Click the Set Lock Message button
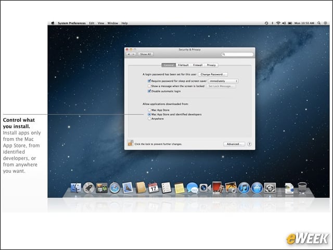The height and width of the screenshot is (250, 333). coord(221,86)
